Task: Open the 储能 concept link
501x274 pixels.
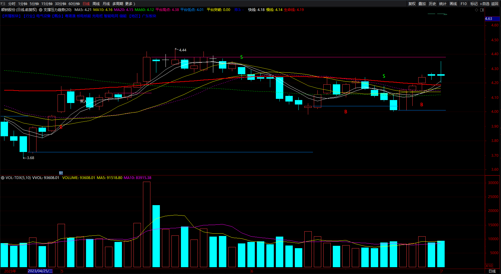Action: point(123,16)
